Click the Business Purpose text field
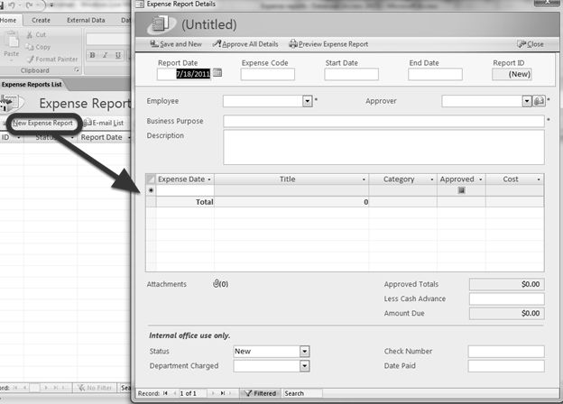 coord(383,121)
